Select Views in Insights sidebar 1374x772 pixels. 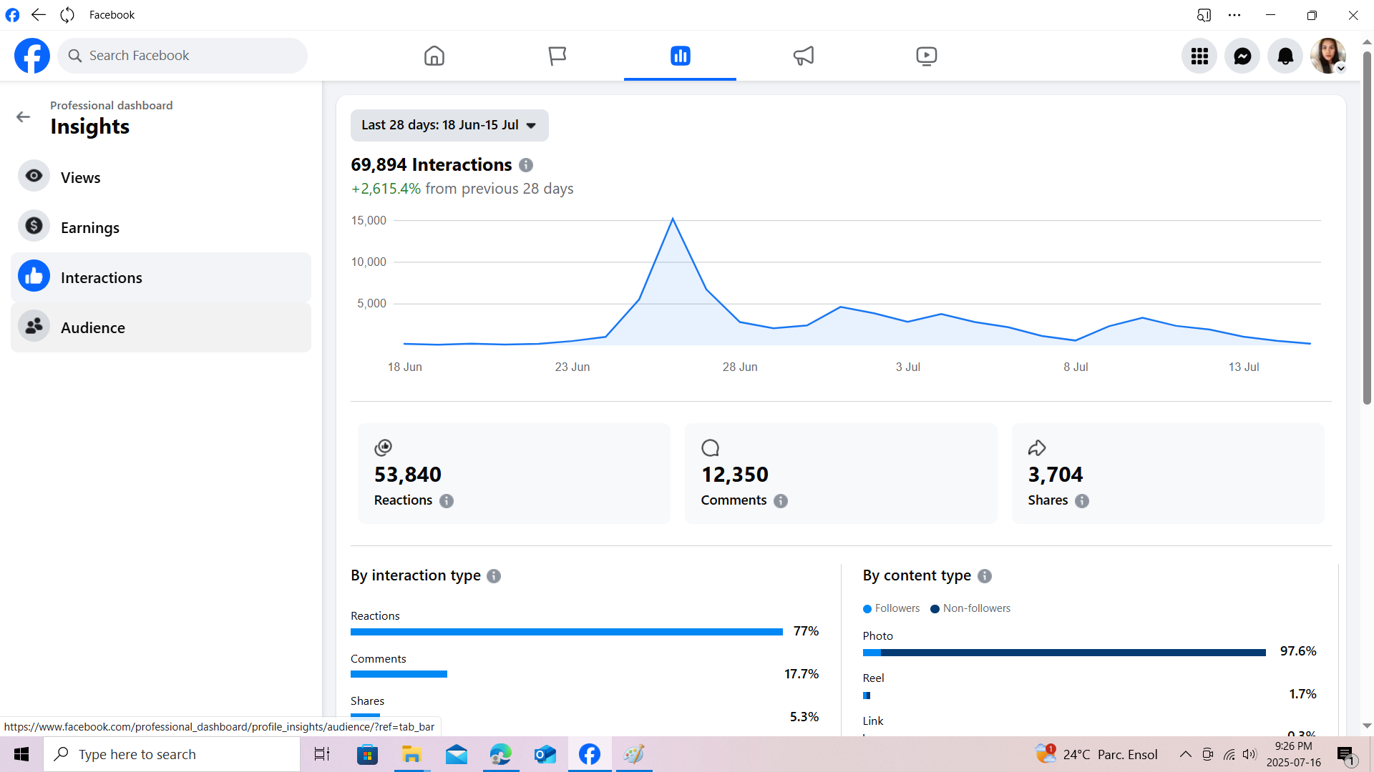point(80,177)
